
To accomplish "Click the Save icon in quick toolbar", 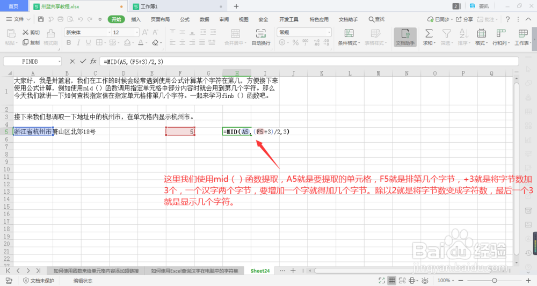I will click(41, 19).
